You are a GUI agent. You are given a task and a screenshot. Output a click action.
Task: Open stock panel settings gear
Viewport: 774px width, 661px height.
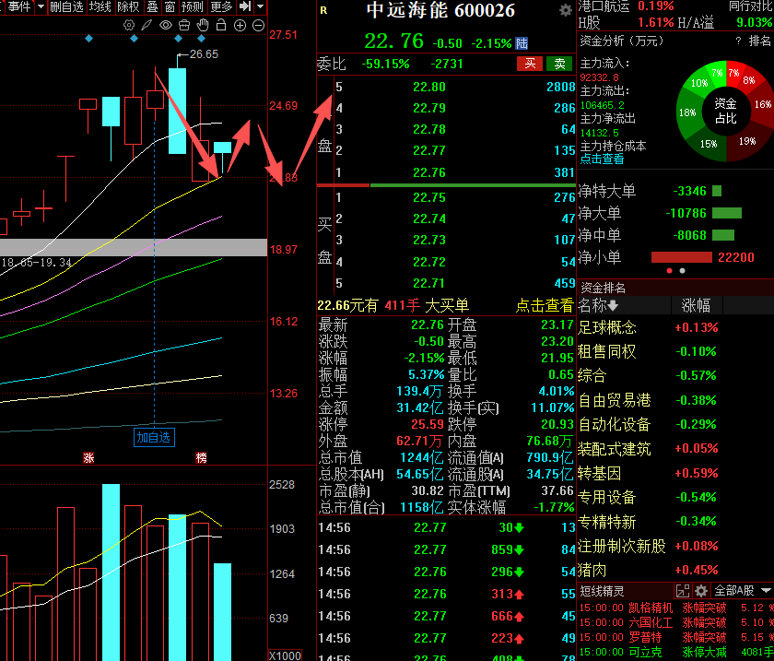coord(565,10)
